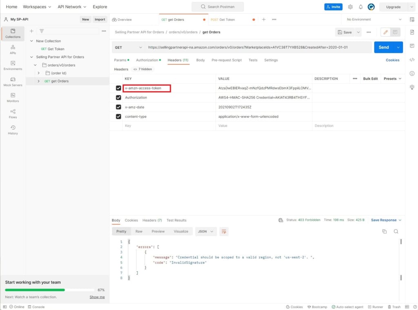This screenshot has width=418, height=310.
Task: Uncheck the x-amz-date header row
Action: pyautogui.click(x=118, y=107)
